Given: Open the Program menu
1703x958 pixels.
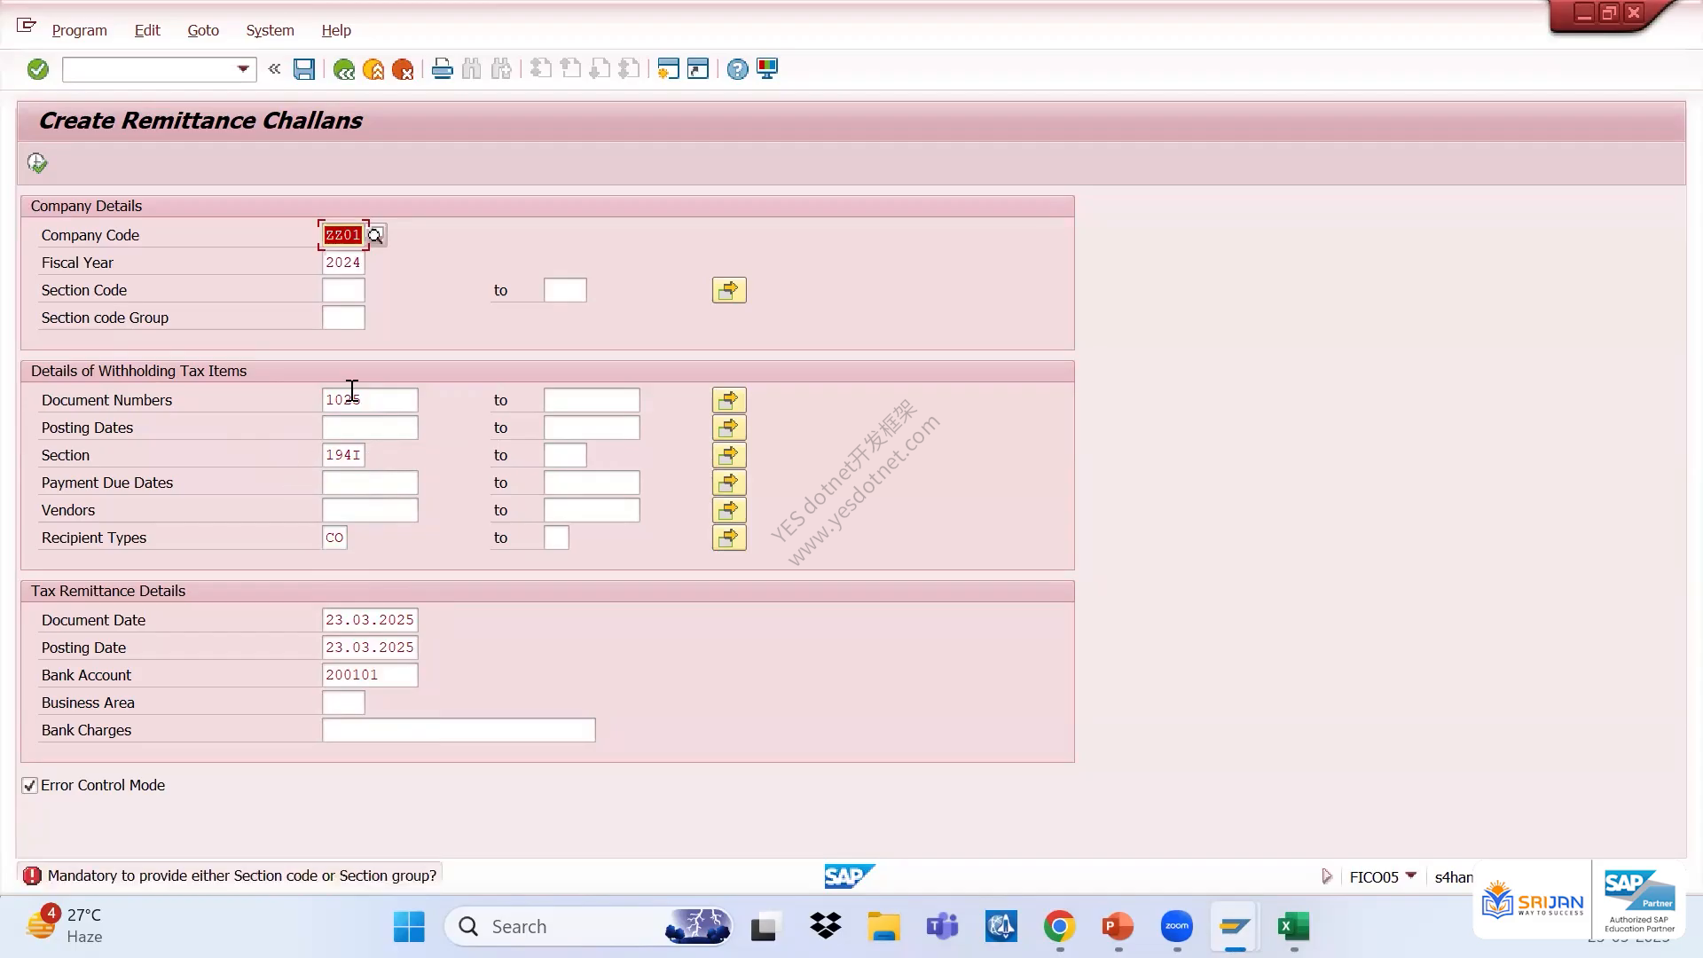Looking at the screenshot, I should (79, 30).
